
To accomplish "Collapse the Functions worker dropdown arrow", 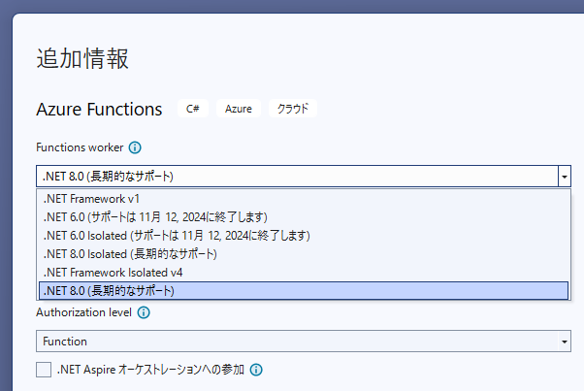I will [565, 177].
